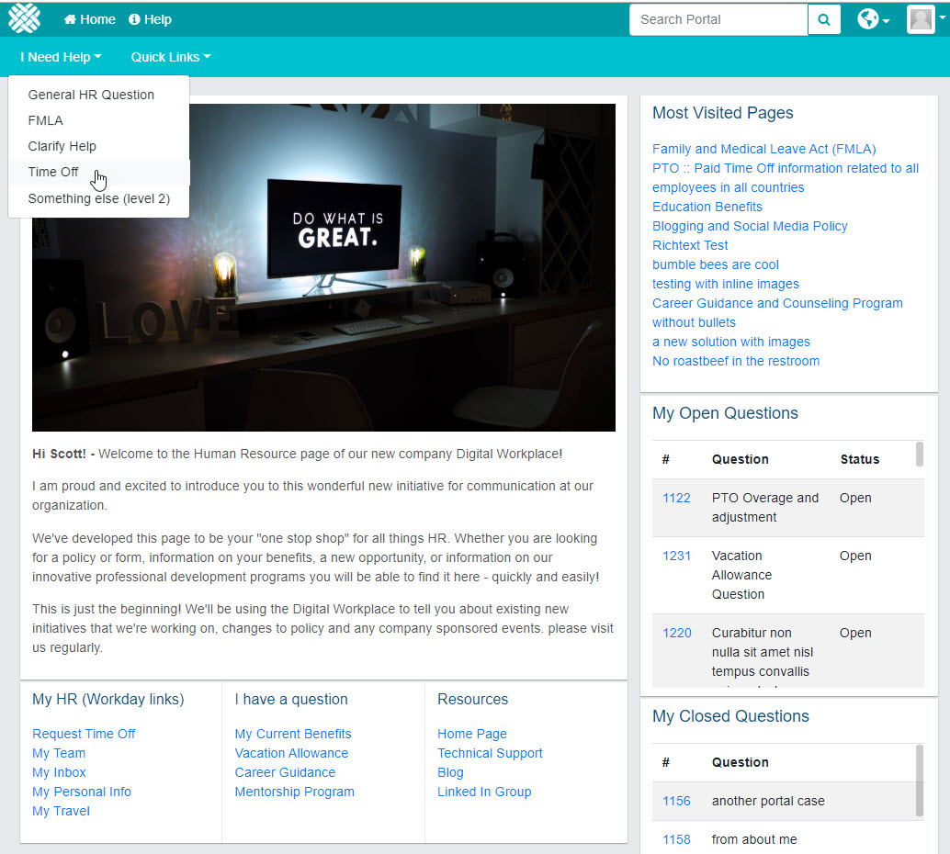Open question 1122 in Open Questions
This screenshot has height=854, width=950.
(676, 498)
